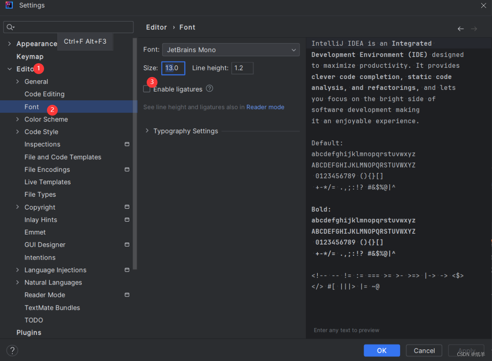Click the project-level icon beside Reader Mode
Screen dimensions: 492x361
127,295
